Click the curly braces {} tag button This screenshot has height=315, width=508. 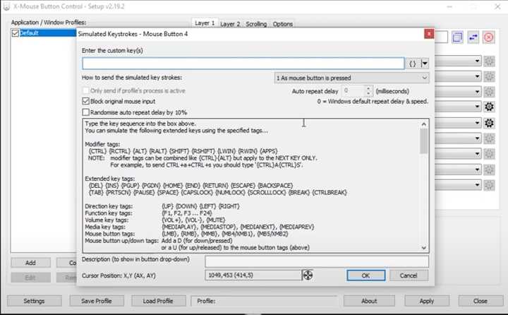point(413,64)
